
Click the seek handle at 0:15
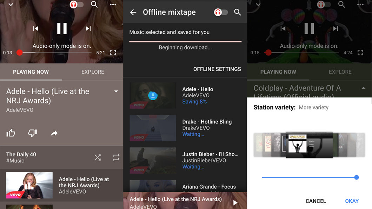pyautogui.click(x=268, y=53)
